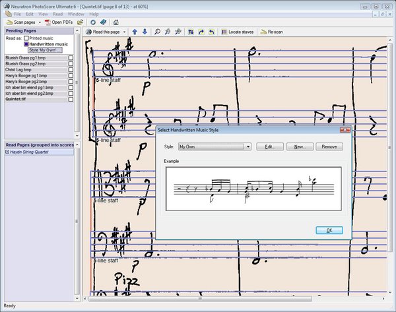Select Ich aber bin elend pg2.bmp
396x312 pixels.
coord(36,94)
